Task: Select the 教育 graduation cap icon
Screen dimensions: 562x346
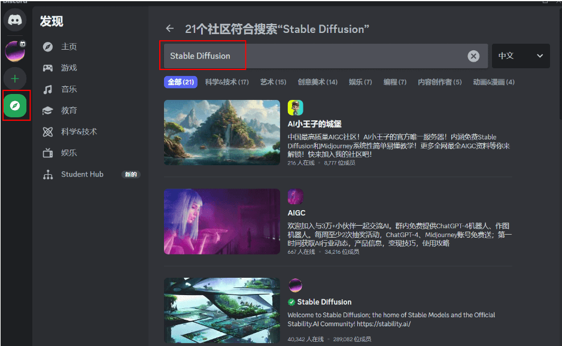Action: pyautogui.click(x=48, y=110)
